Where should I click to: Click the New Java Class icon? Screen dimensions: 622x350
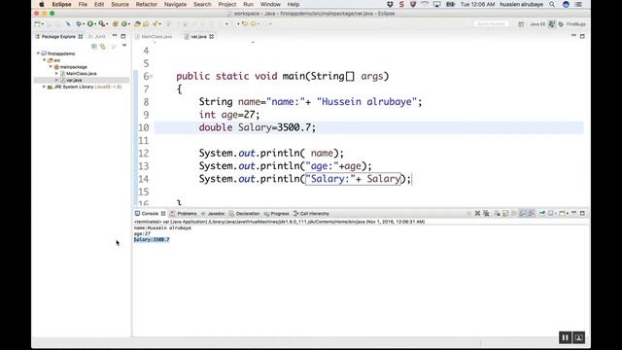124,23
